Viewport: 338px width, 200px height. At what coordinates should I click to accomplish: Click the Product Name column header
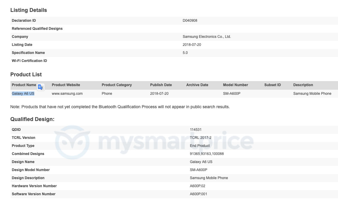pyautogui.click(x=24, y=85)
